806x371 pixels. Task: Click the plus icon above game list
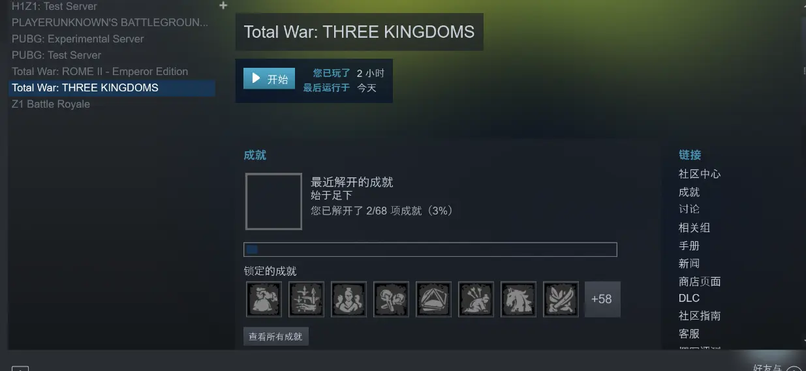(x=223, y=5)
